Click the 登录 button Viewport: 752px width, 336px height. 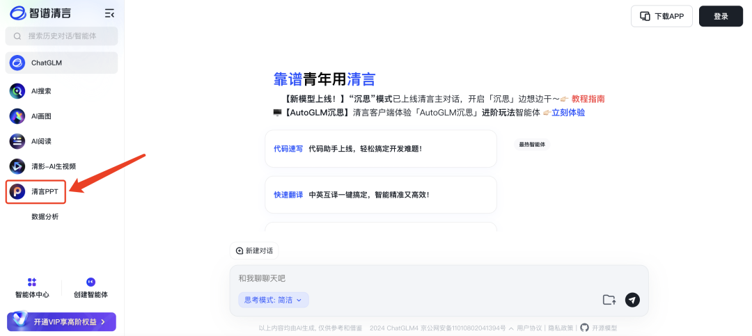tap(721, 16)
